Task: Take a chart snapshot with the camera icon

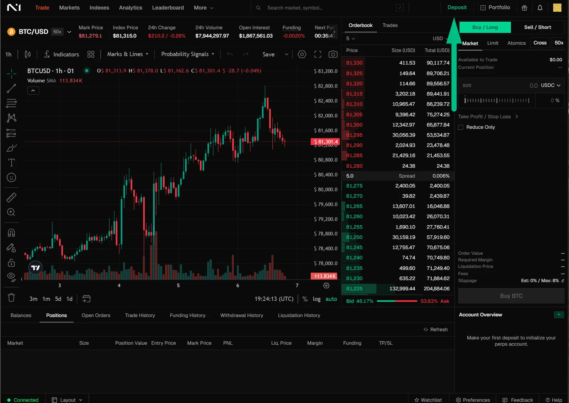Action: click(333, 54)
